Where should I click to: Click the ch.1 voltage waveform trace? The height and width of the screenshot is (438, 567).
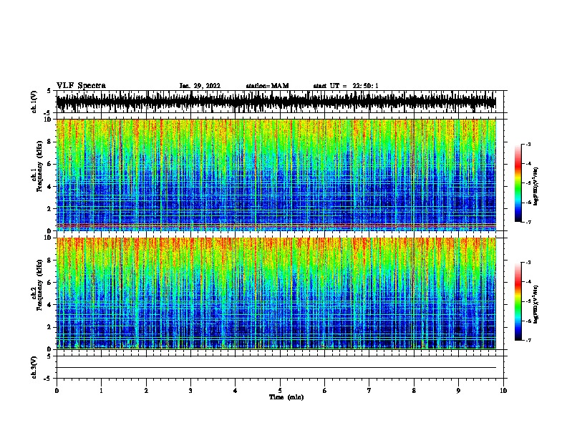pos(276,102)
